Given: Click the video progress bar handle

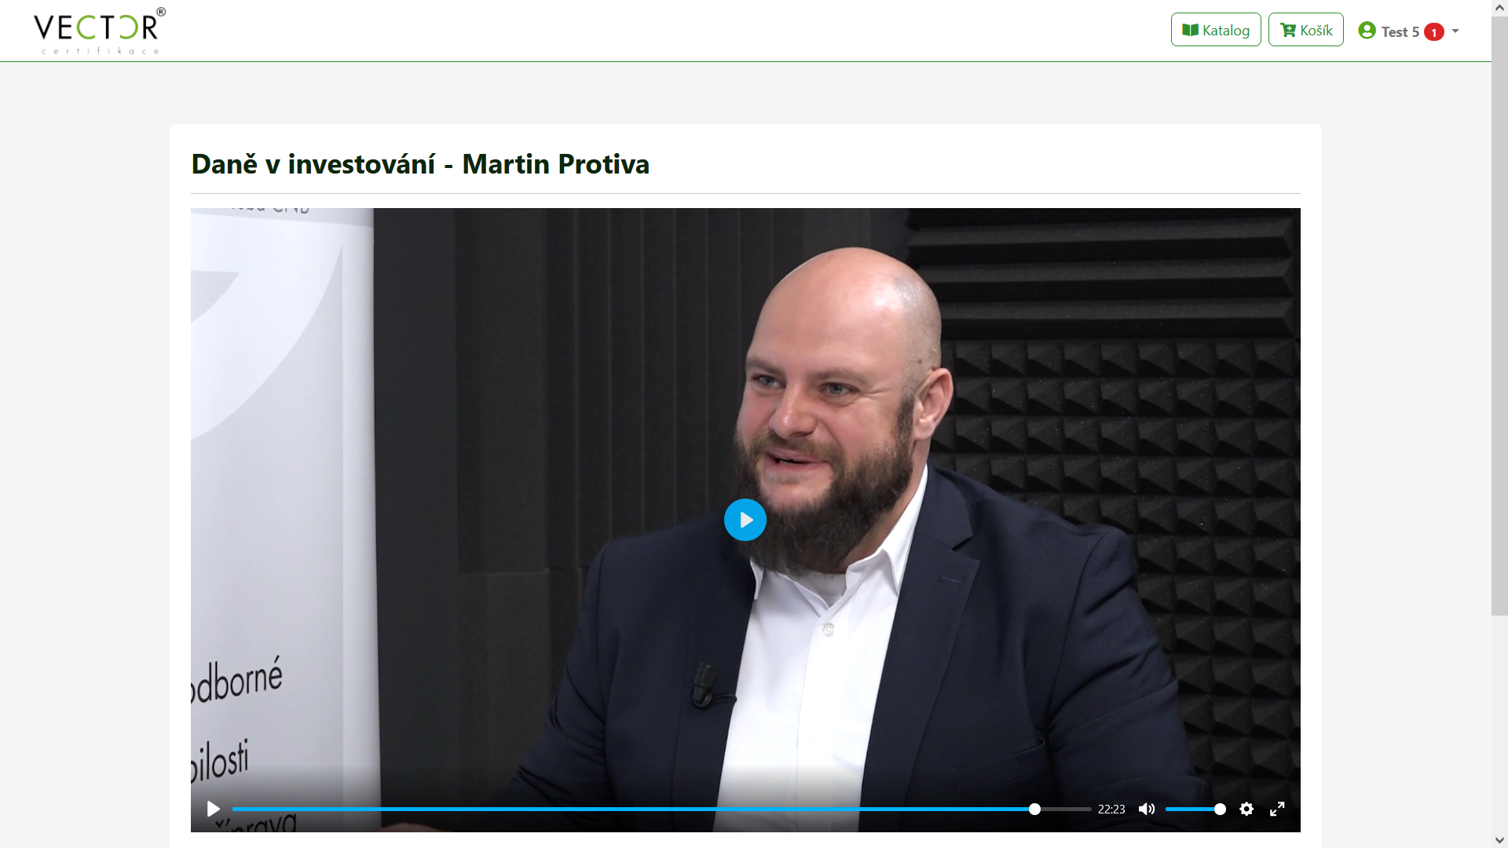Looking at the screenshot, I should click(1034, 809).
